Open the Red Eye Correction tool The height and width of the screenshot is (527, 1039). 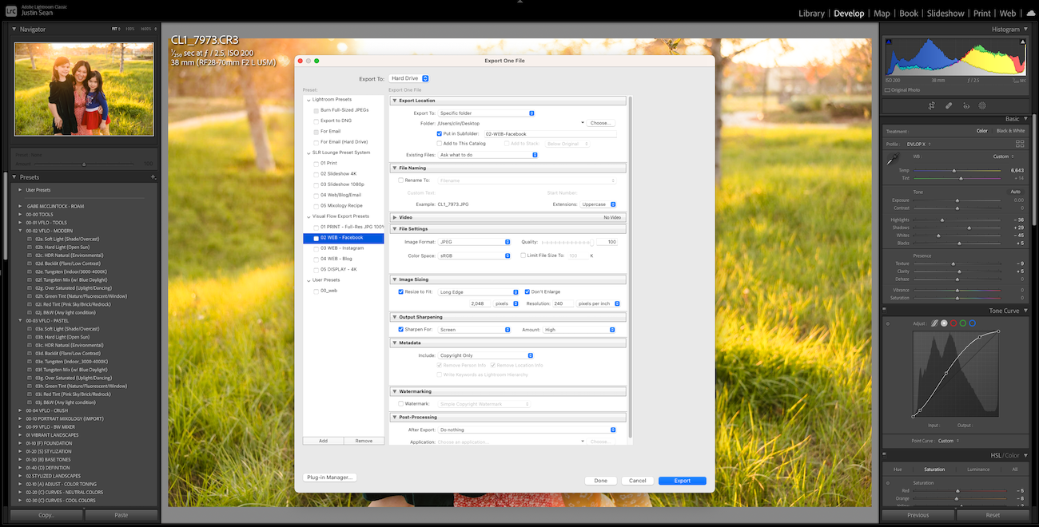(967, 105)
